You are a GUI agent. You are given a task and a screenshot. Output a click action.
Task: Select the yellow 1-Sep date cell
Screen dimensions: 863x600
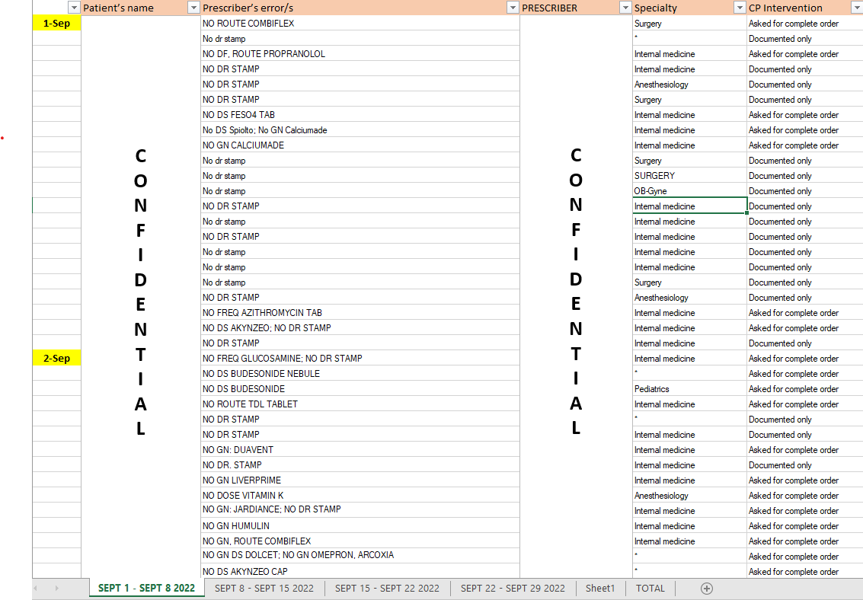[56, 24]
